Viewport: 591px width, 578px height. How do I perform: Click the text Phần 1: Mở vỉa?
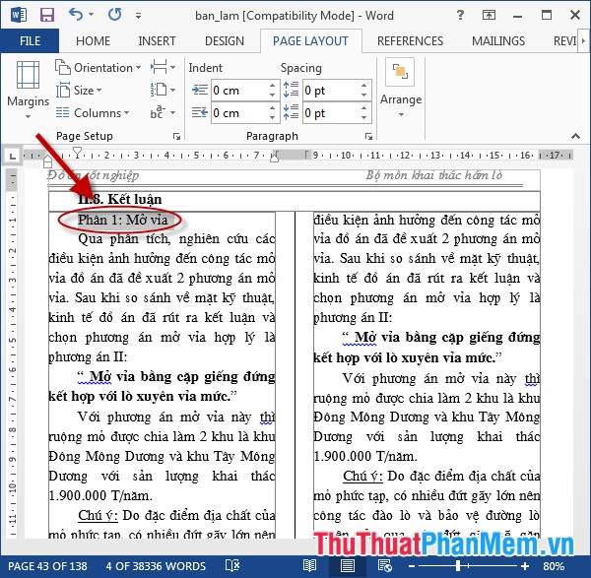pyautogui.click(x=122, y=220)
